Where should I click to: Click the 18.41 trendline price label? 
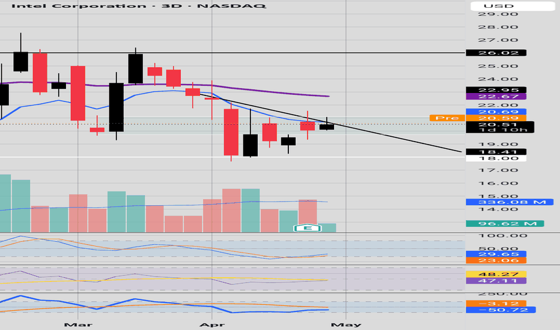coord(496,152)
